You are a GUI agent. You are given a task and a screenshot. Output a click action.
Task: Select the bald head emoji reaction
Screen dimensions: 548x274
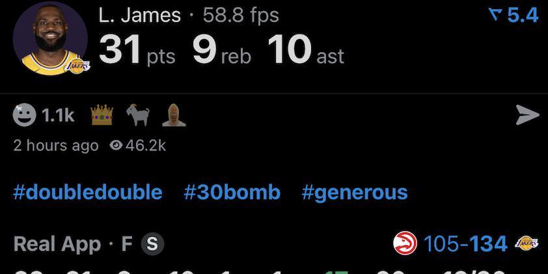174,115
